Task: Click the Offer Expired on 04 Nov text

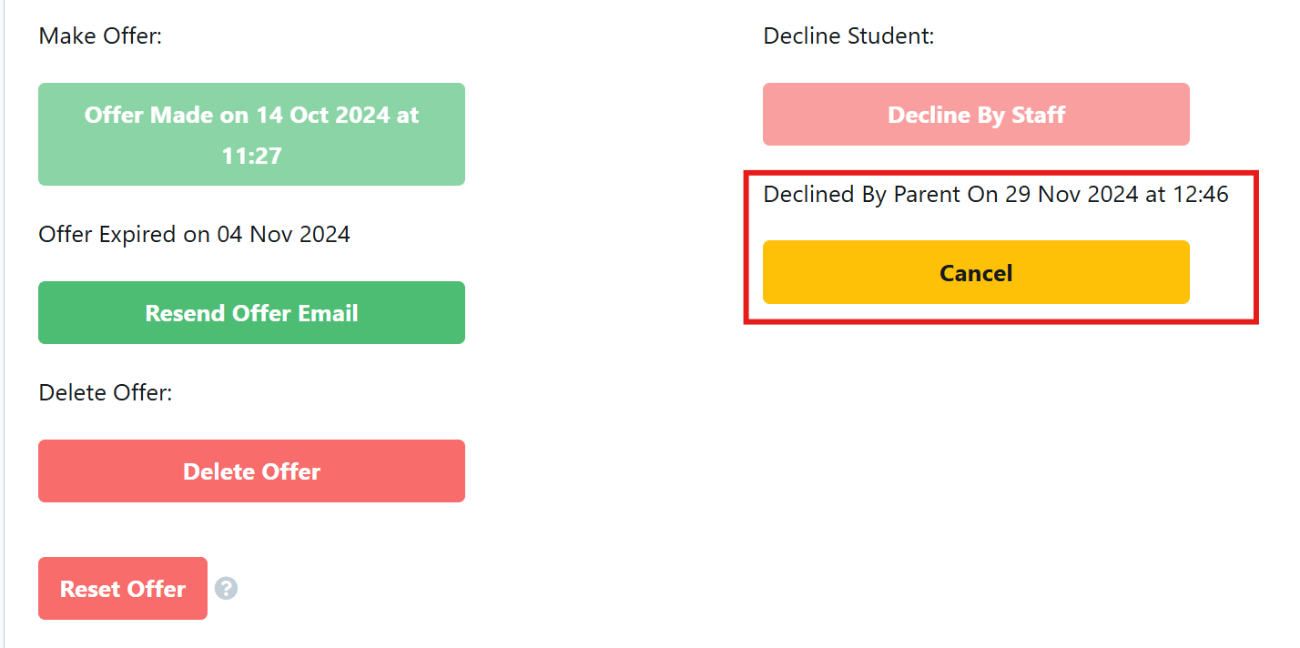Action: pyautogui.click(x=193, y=234)
